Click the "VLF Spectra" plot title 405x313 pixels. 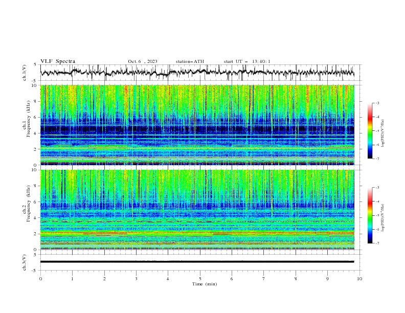(x=58, y=61)
